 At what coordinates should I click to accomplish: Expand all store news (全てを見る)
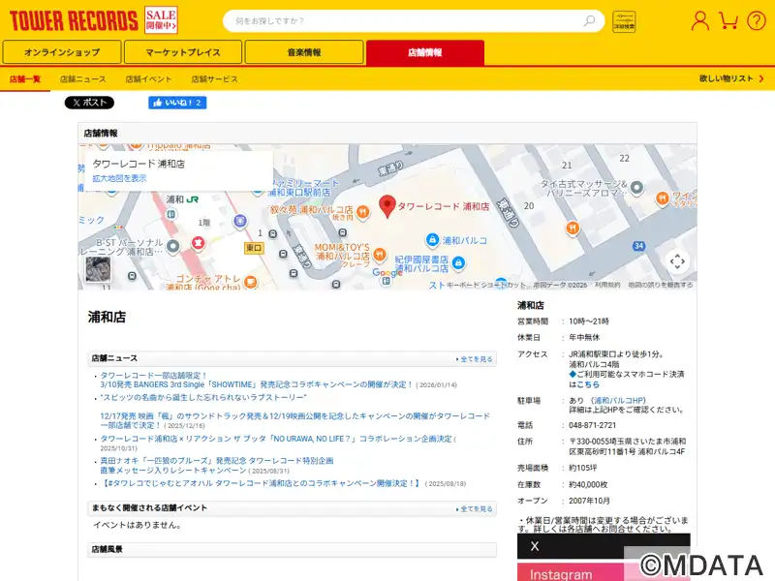pyautogui.click(x=475, y=359)
